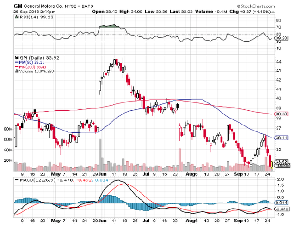Click the MACD histogram value 0.014 in legend
Viewport: 296px width, 227px height.
pos(102,180)
